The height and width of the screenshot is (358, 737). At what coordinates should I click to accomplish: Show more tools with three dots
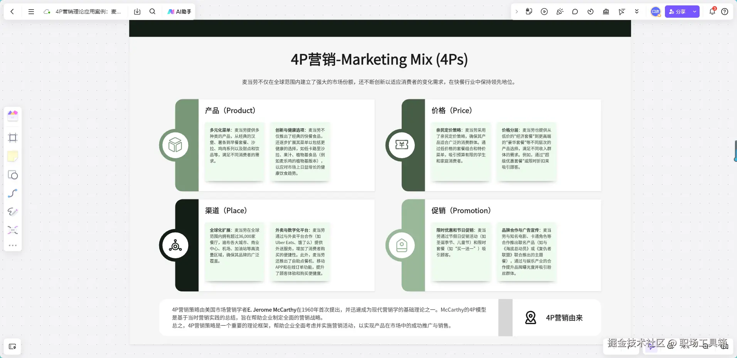point(13,245)
